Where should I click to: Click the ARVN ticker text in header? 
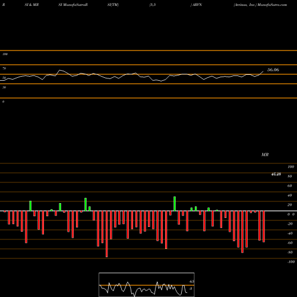pyautogui.click(x=197, y=5)
